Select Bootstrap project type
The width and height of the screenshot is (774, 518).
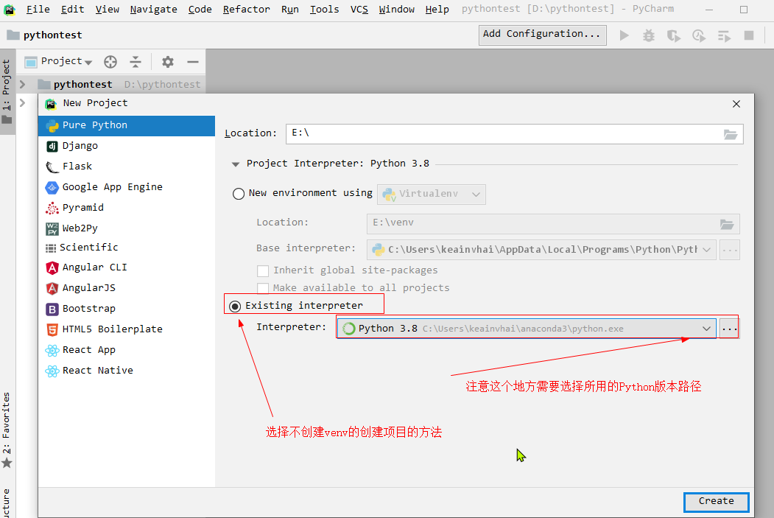(x=127, y=309)
